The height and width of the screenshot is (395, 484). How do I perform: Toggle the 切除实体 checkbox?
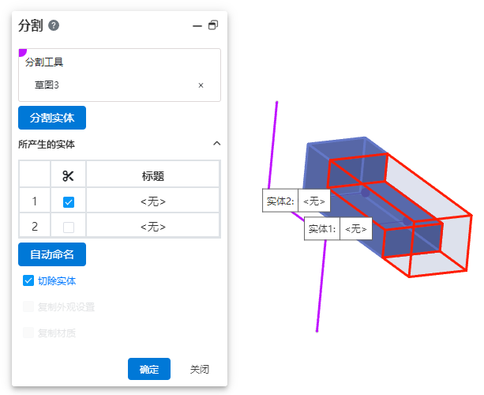(x=29, y=280)
